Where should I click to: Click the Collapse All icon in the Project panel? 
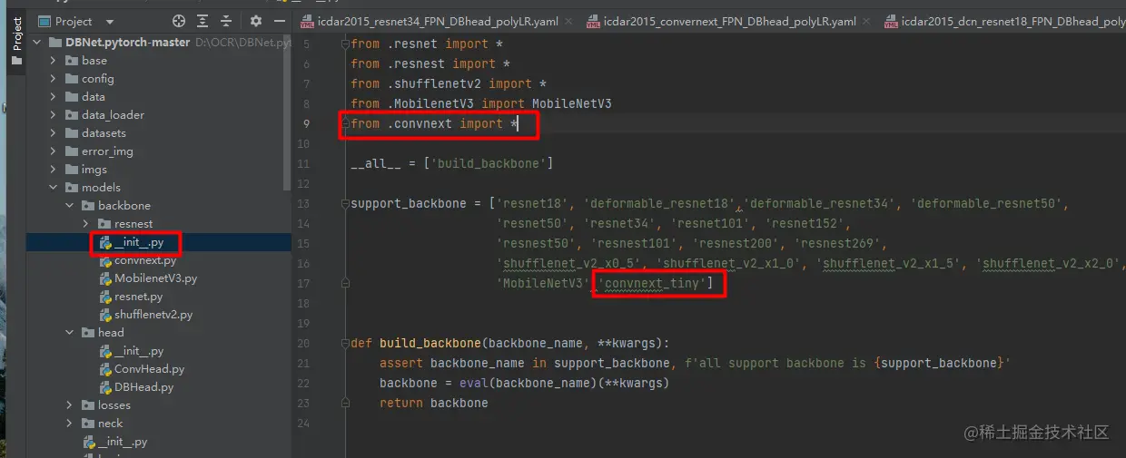point(226,21)
